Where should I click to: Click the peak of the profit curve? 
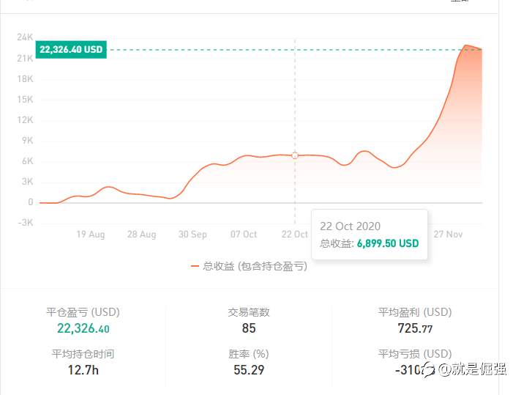pyautogui.click(x=465, y=45)
